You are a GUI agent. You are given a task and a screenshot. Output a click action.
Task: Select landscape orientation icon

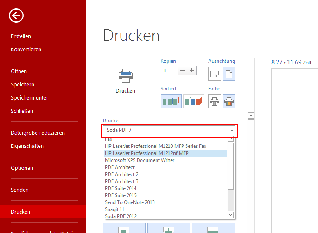coord(214,74)
